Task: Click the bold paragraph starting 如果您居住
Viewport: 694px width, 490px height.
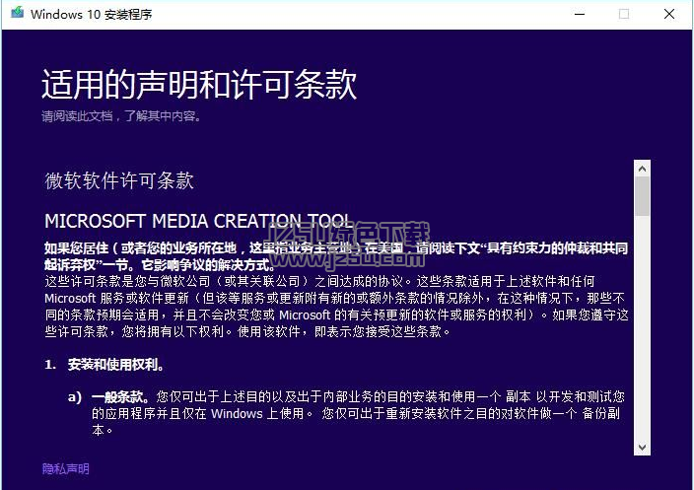Action: pyautogui.click(x=336, y=256)
